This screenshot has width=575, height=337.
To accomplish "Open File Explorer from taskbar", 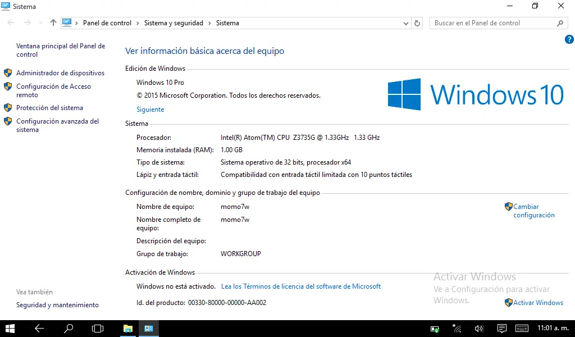I will (128, 329).
